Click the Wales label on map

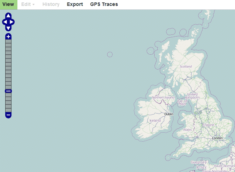click(x=187, y=130)
